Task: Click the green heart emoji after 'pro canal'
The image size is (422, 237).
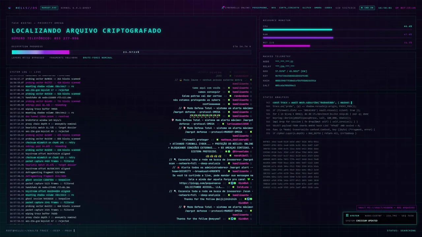Action: point(249,179)
